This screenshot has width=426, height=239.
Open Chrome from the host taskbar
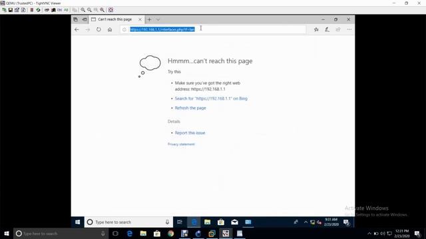(170, 234)
